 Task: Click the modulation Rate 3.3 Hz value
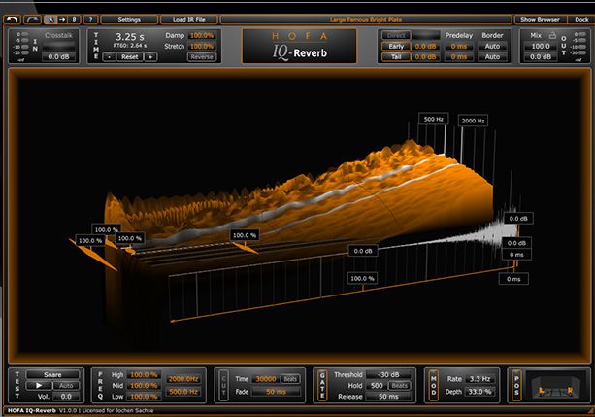click(x=480, y=379)
